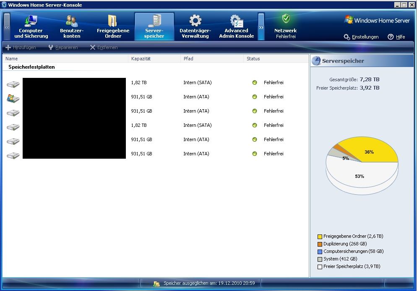Click the X icon beside Entfernen

93,47
